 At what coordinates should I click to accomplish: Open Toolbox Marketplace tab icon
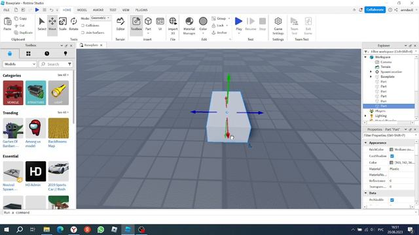(10, 54)
